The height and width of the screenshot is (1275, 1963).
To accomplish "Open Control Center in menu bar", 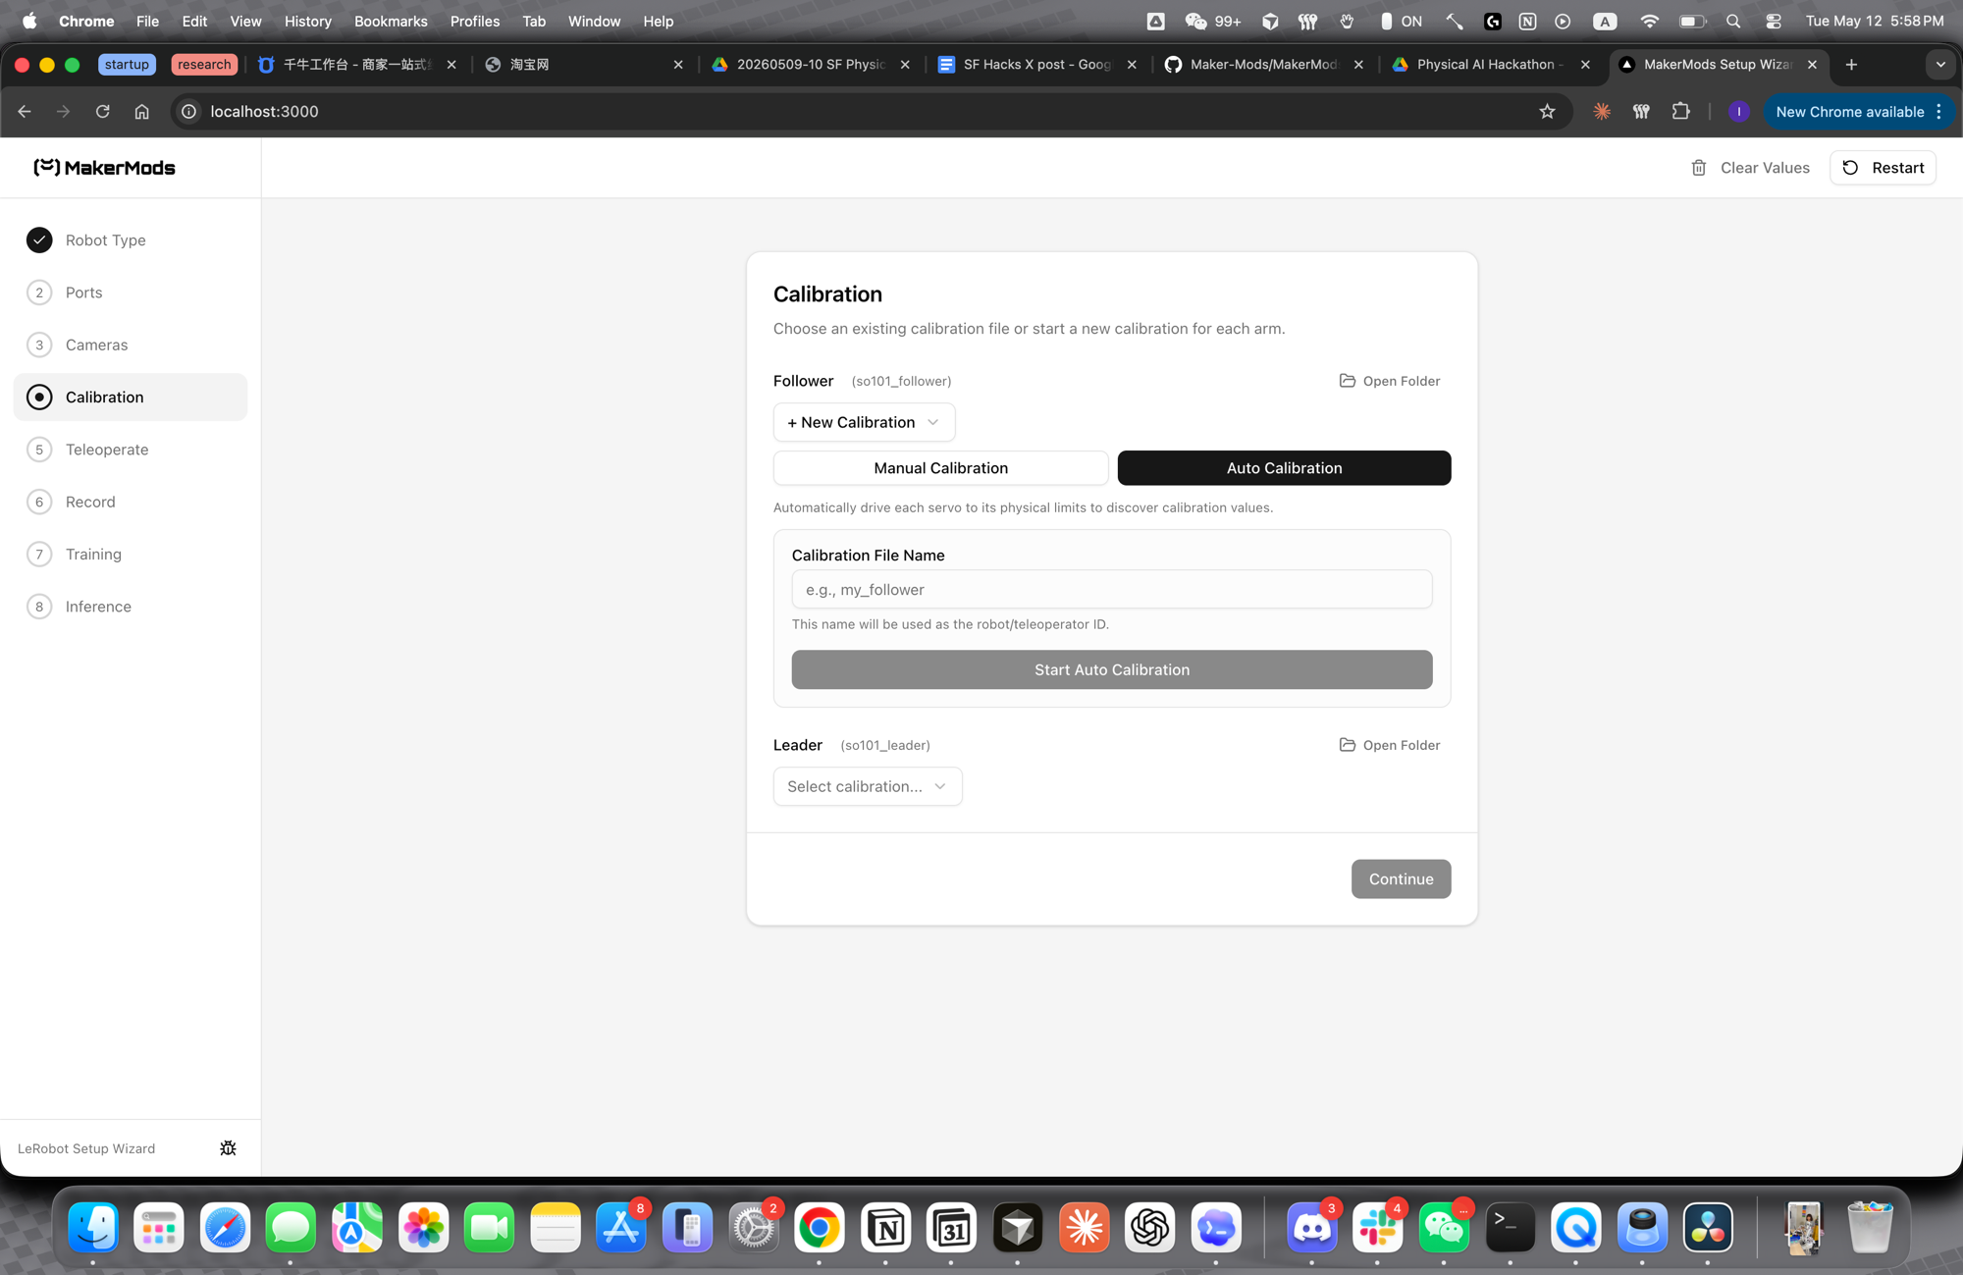I will pos(1774,21).
